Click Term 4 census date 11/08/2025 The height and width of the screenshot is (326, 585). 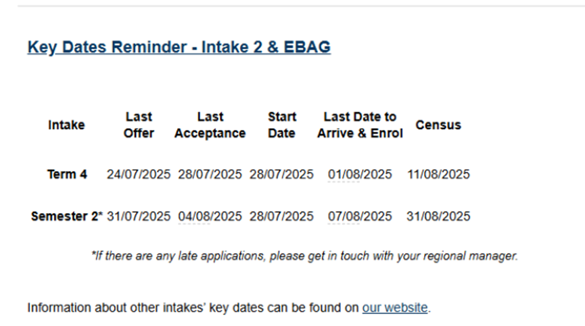click(438, 174)
